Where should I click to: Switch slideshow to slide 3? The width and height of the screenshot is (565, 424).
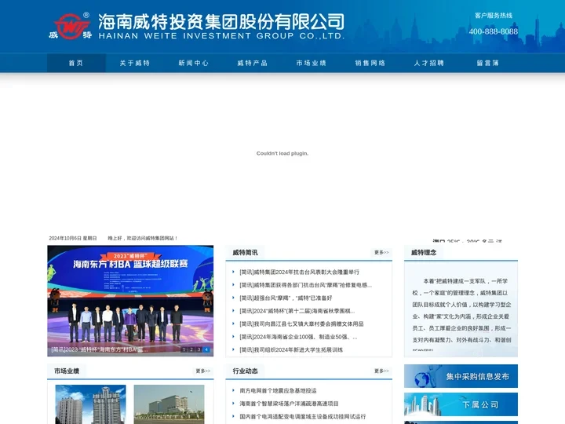(x=199, y=349)
